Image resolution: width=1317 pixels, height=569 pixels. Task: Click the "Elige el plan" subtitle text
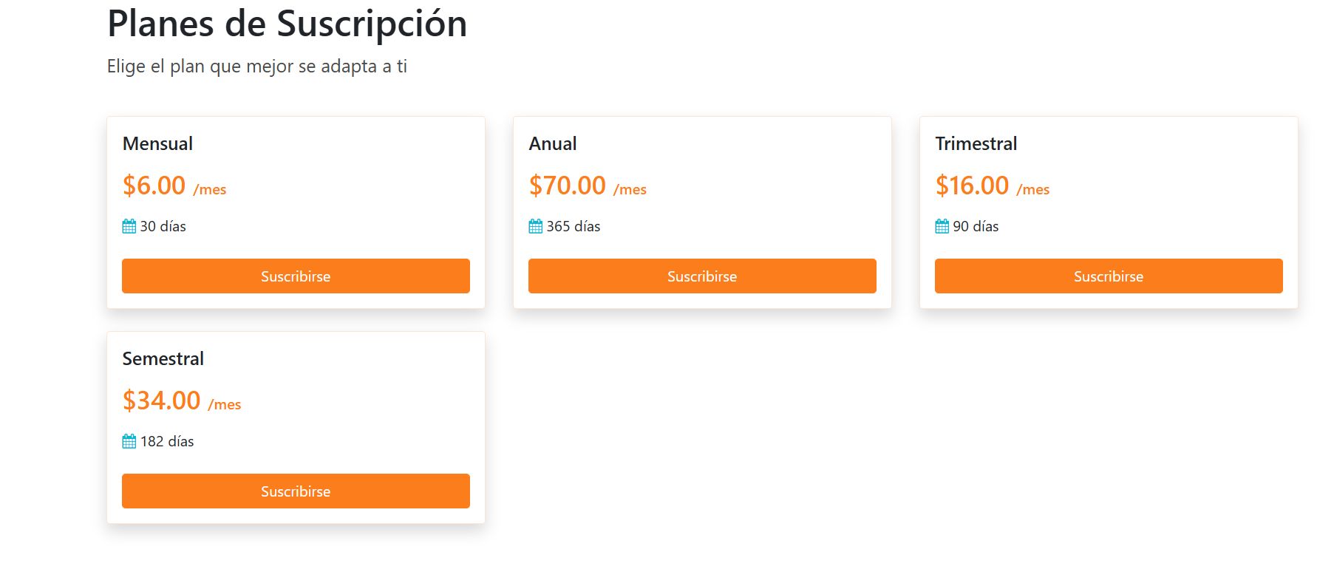[x=257, y=67]
